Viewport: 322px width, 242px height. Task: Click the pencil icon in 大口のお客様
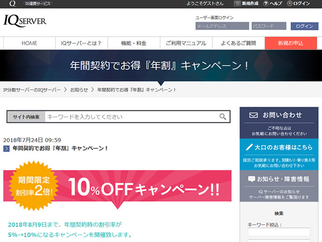tap(249, 147)
